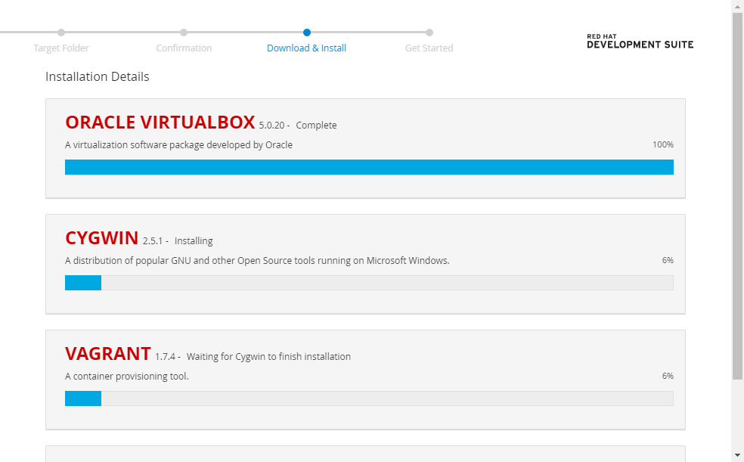Select the Confirmation step label
Image resolution: width=744 pixels, height=462 pixels.
(184, 48)
